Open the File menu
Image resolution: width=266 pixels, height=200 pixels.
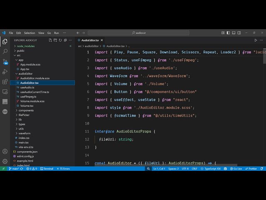pyautogui.click(x=11, y=33)
